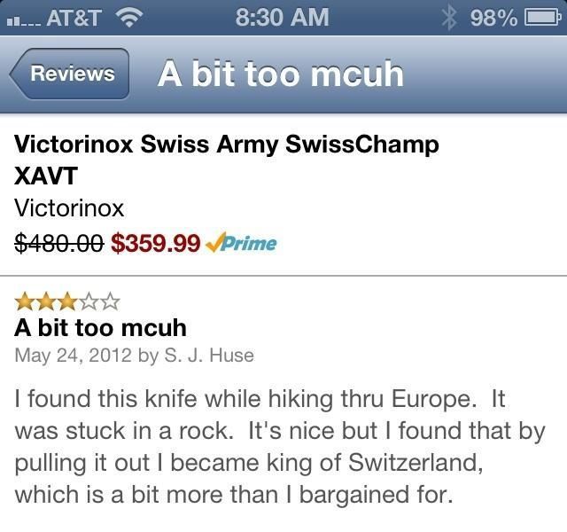567x532 pixels.
Task: Tap the Prime checkmark badge
Action: (x=241, y=243)
